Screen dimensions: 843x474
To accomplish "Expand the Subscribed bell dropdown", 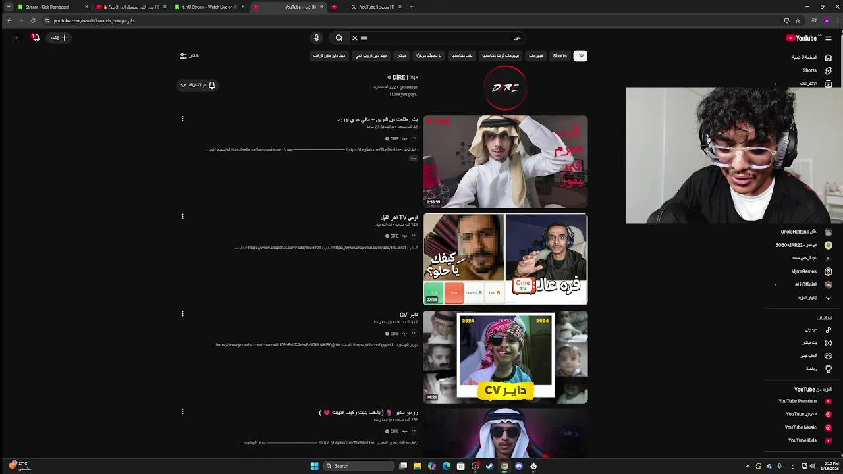I will coord(197,85).
